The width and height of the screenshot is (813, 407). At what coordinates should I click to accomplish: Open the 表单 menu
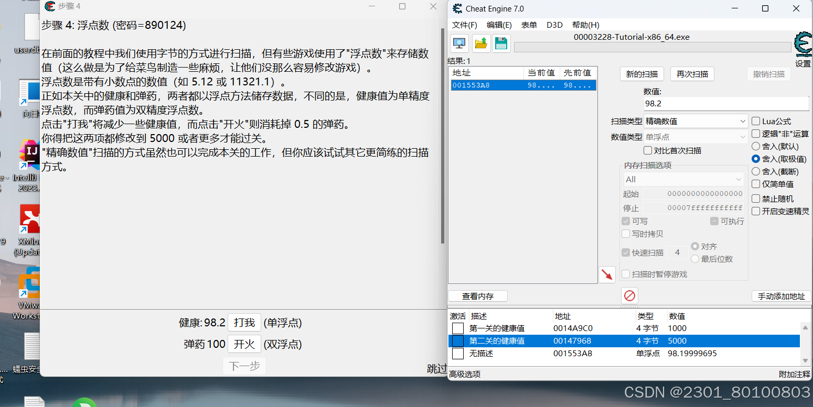(529, 25)
